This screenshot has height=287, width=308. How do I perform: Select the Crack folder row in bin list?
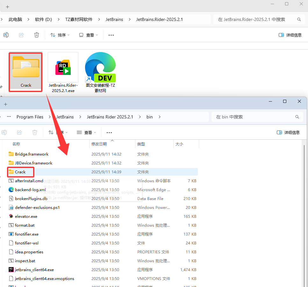click(103, 172)
